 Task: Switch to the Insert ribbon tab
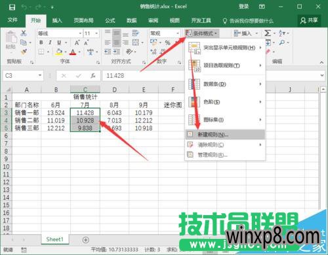pyautogui.click(x=57, y=20)
